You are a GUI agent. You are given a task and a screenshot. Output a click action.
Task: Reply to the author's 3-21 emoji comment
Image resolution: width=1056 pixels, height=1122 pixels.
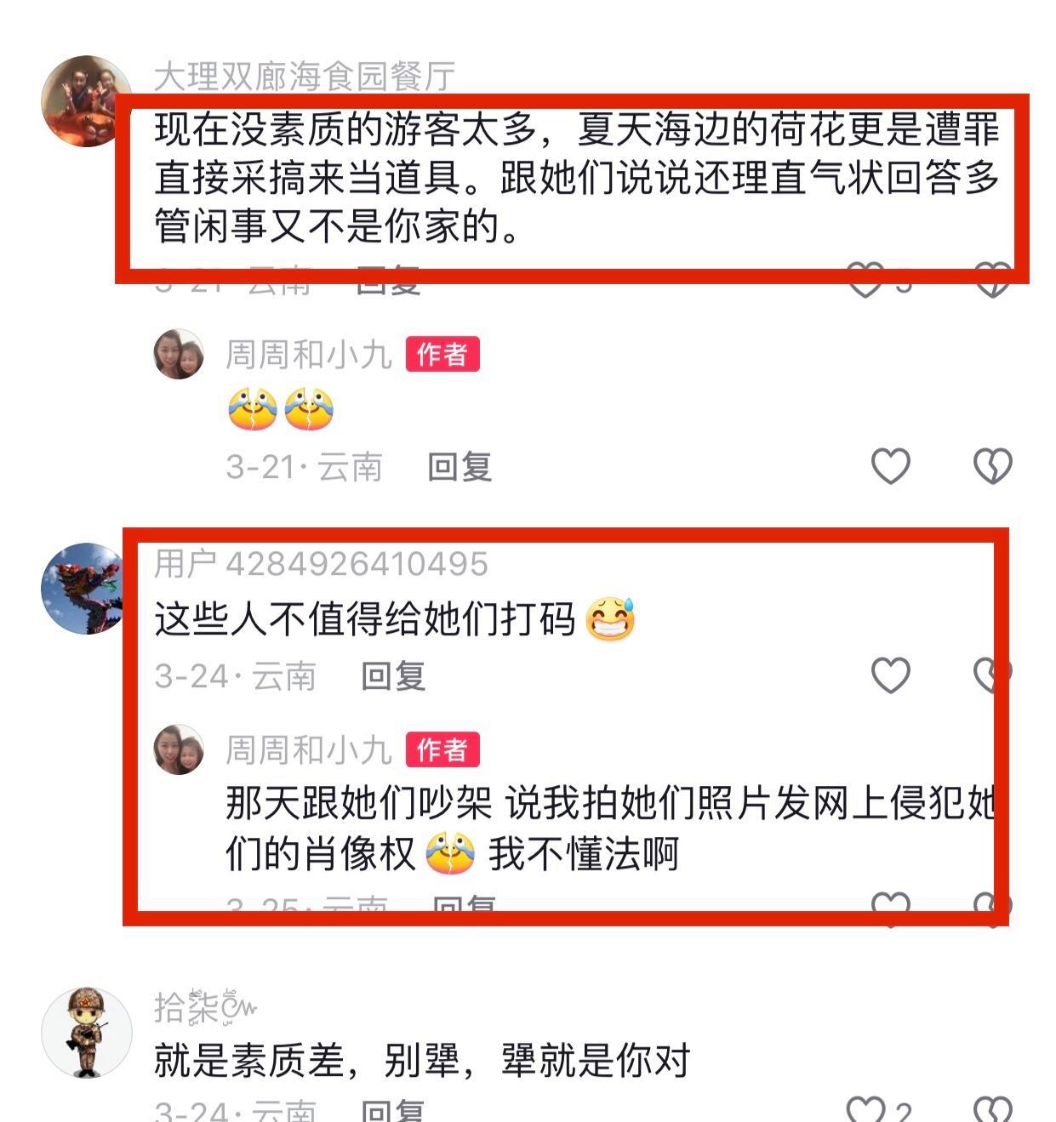pyautogui.click(x=460, y=467)
